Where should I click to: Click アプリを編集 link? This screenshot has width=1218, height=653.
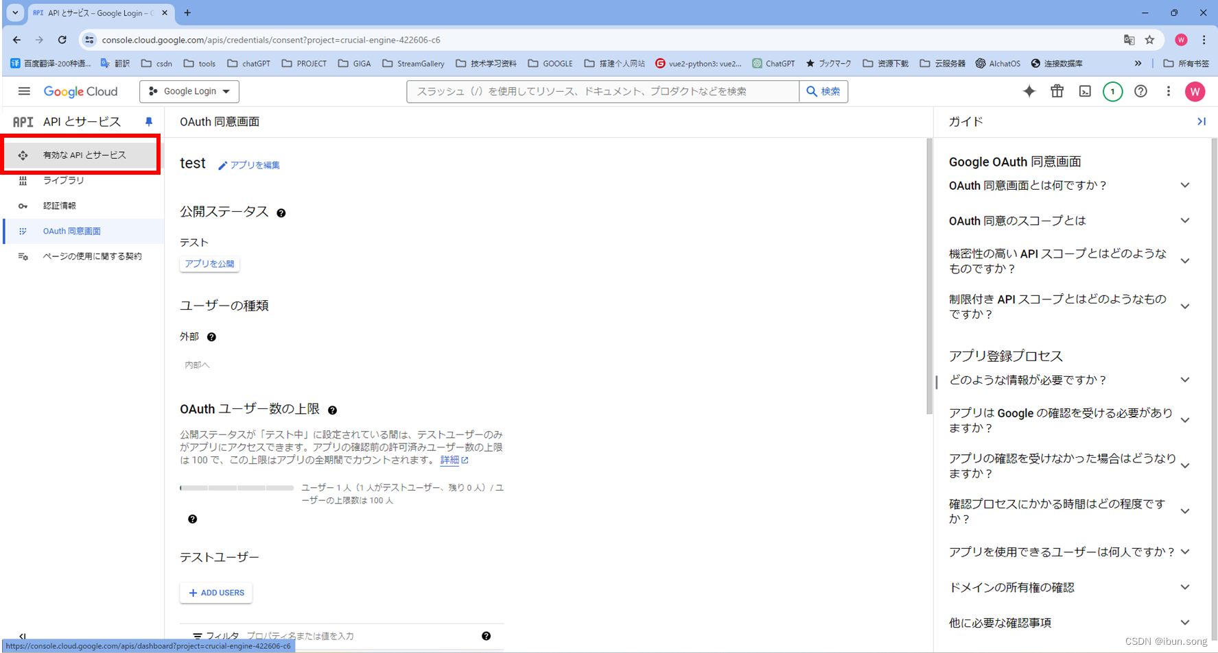[249, 165]
